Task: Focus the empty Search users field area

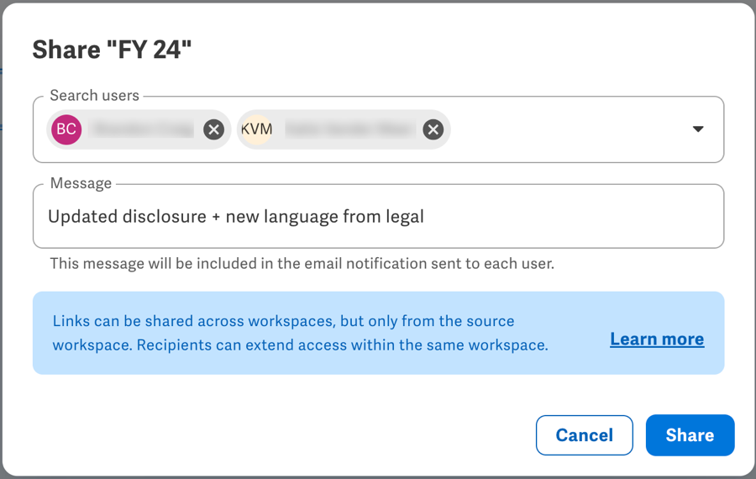Action: (564, 129)
